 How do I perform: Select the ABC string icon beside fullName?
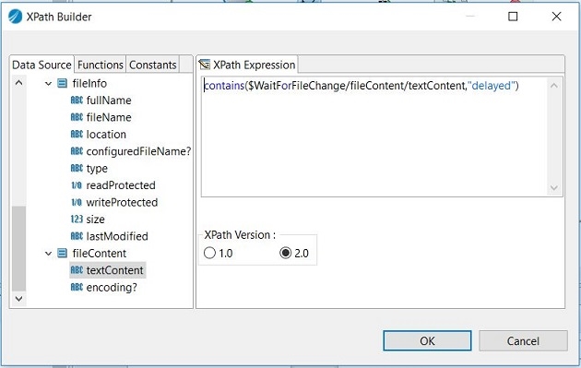[77, 100]
